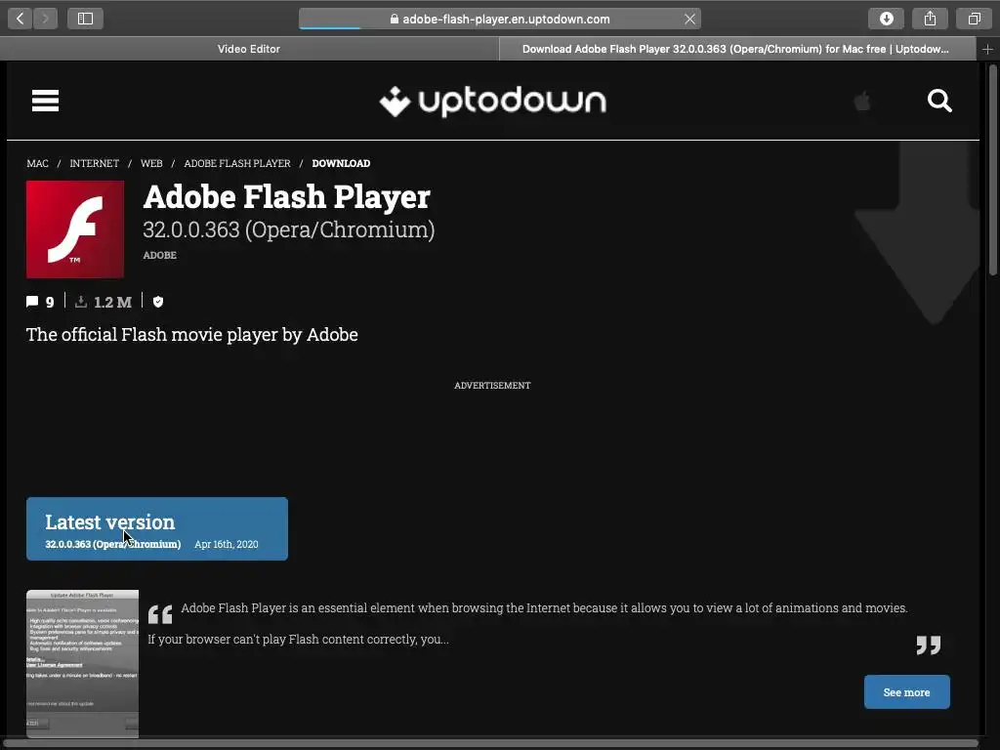Open the Update Adobe Flash Player screenshot thumbnail
The width and height of the screenshot is (1000, 750).
[82, 663]
